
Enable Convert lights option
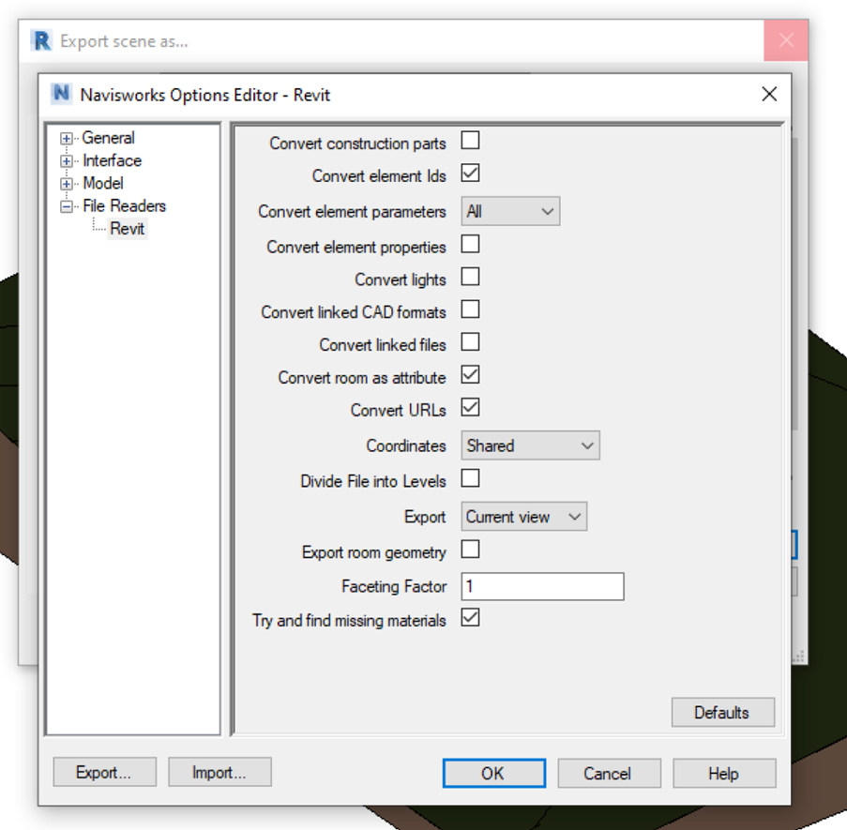point(470,277)
